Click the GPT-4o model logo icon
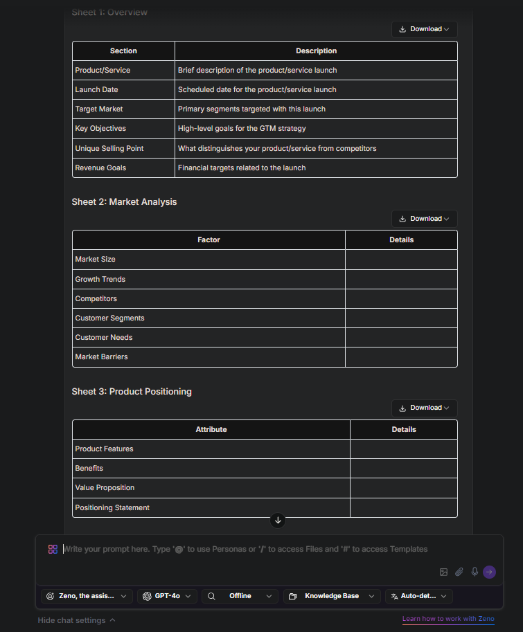The width and height of the screenshot is (523, 632). tap(147, 596)
